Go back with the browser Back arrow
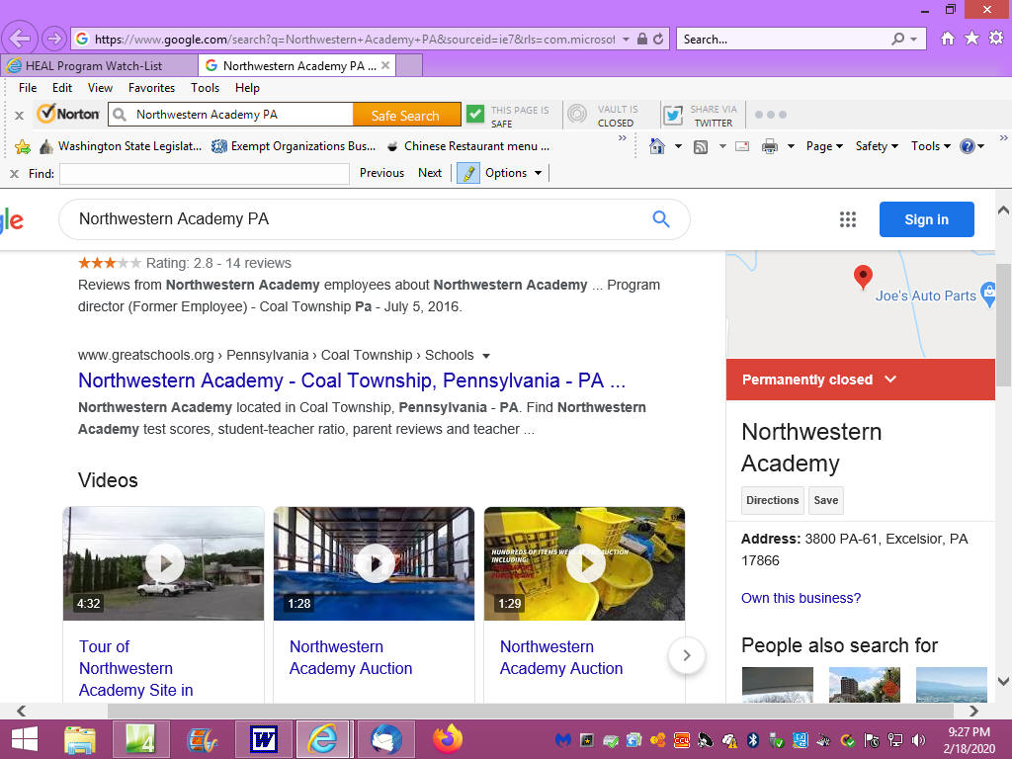The height and width of the screenshot is (759, 1012). click(x=20, y=39)
